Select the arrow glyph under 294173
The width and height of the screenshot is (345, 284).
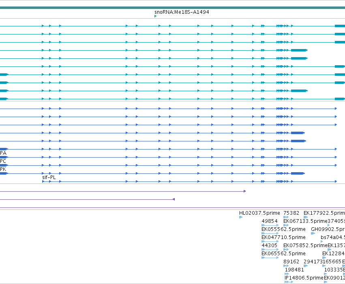[x=306, y=266]
